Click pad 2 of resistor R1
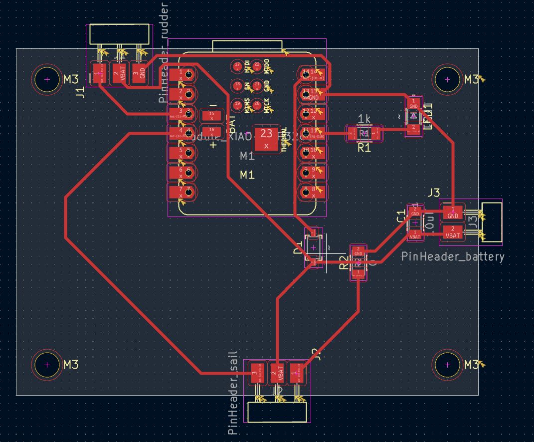The image size is (534, 442). click(352, 133)
